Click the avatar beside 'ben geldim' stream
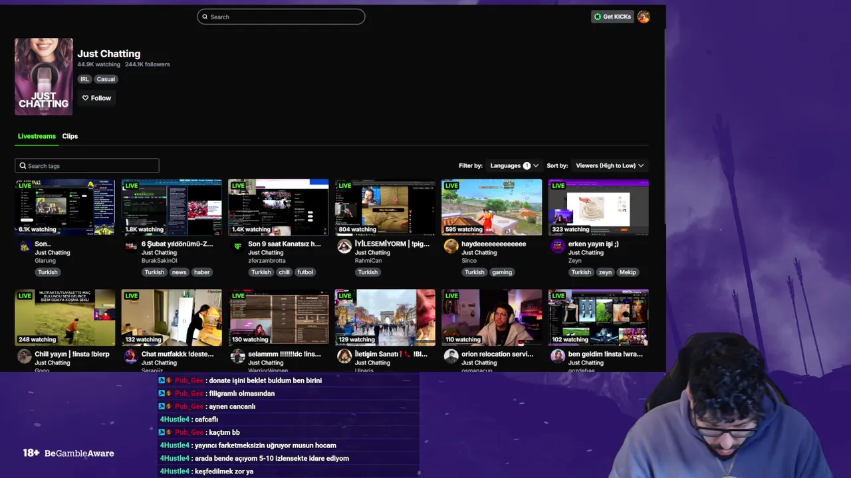The width and height of the screenshot is (851, 478). [558, 357]
